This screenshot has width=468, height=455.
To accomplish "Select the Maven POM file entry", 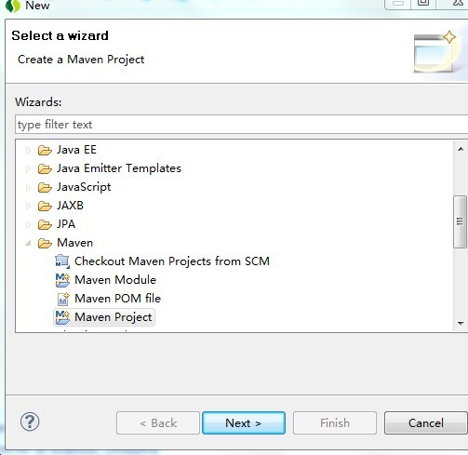I will pyautogui.click(x=118, y=299).
